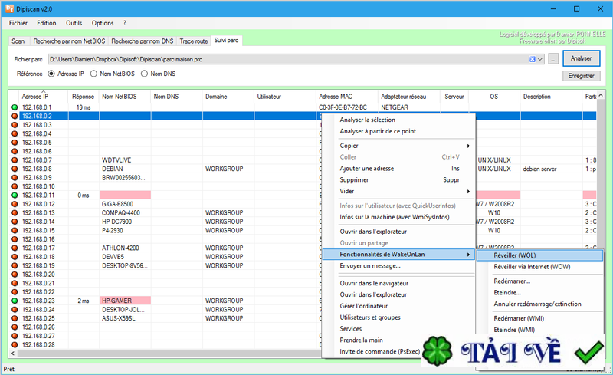Open the Fichier parc path dropdown

click(x=541, y=58)
